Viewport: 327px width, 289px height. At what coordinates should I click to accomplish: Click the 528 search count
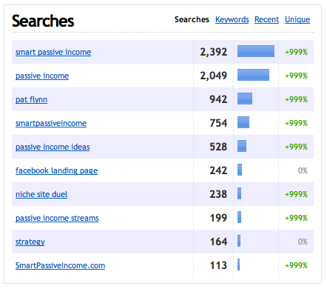tap(218, 147)
